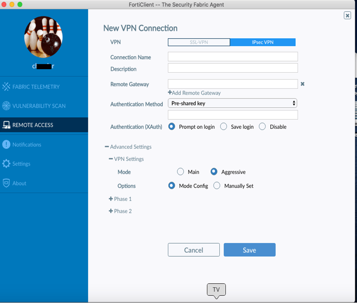Image resolution: width=357 pixels, height=303 pixels.
Task: Select the Manually Set option
Action: coord(216,185)
